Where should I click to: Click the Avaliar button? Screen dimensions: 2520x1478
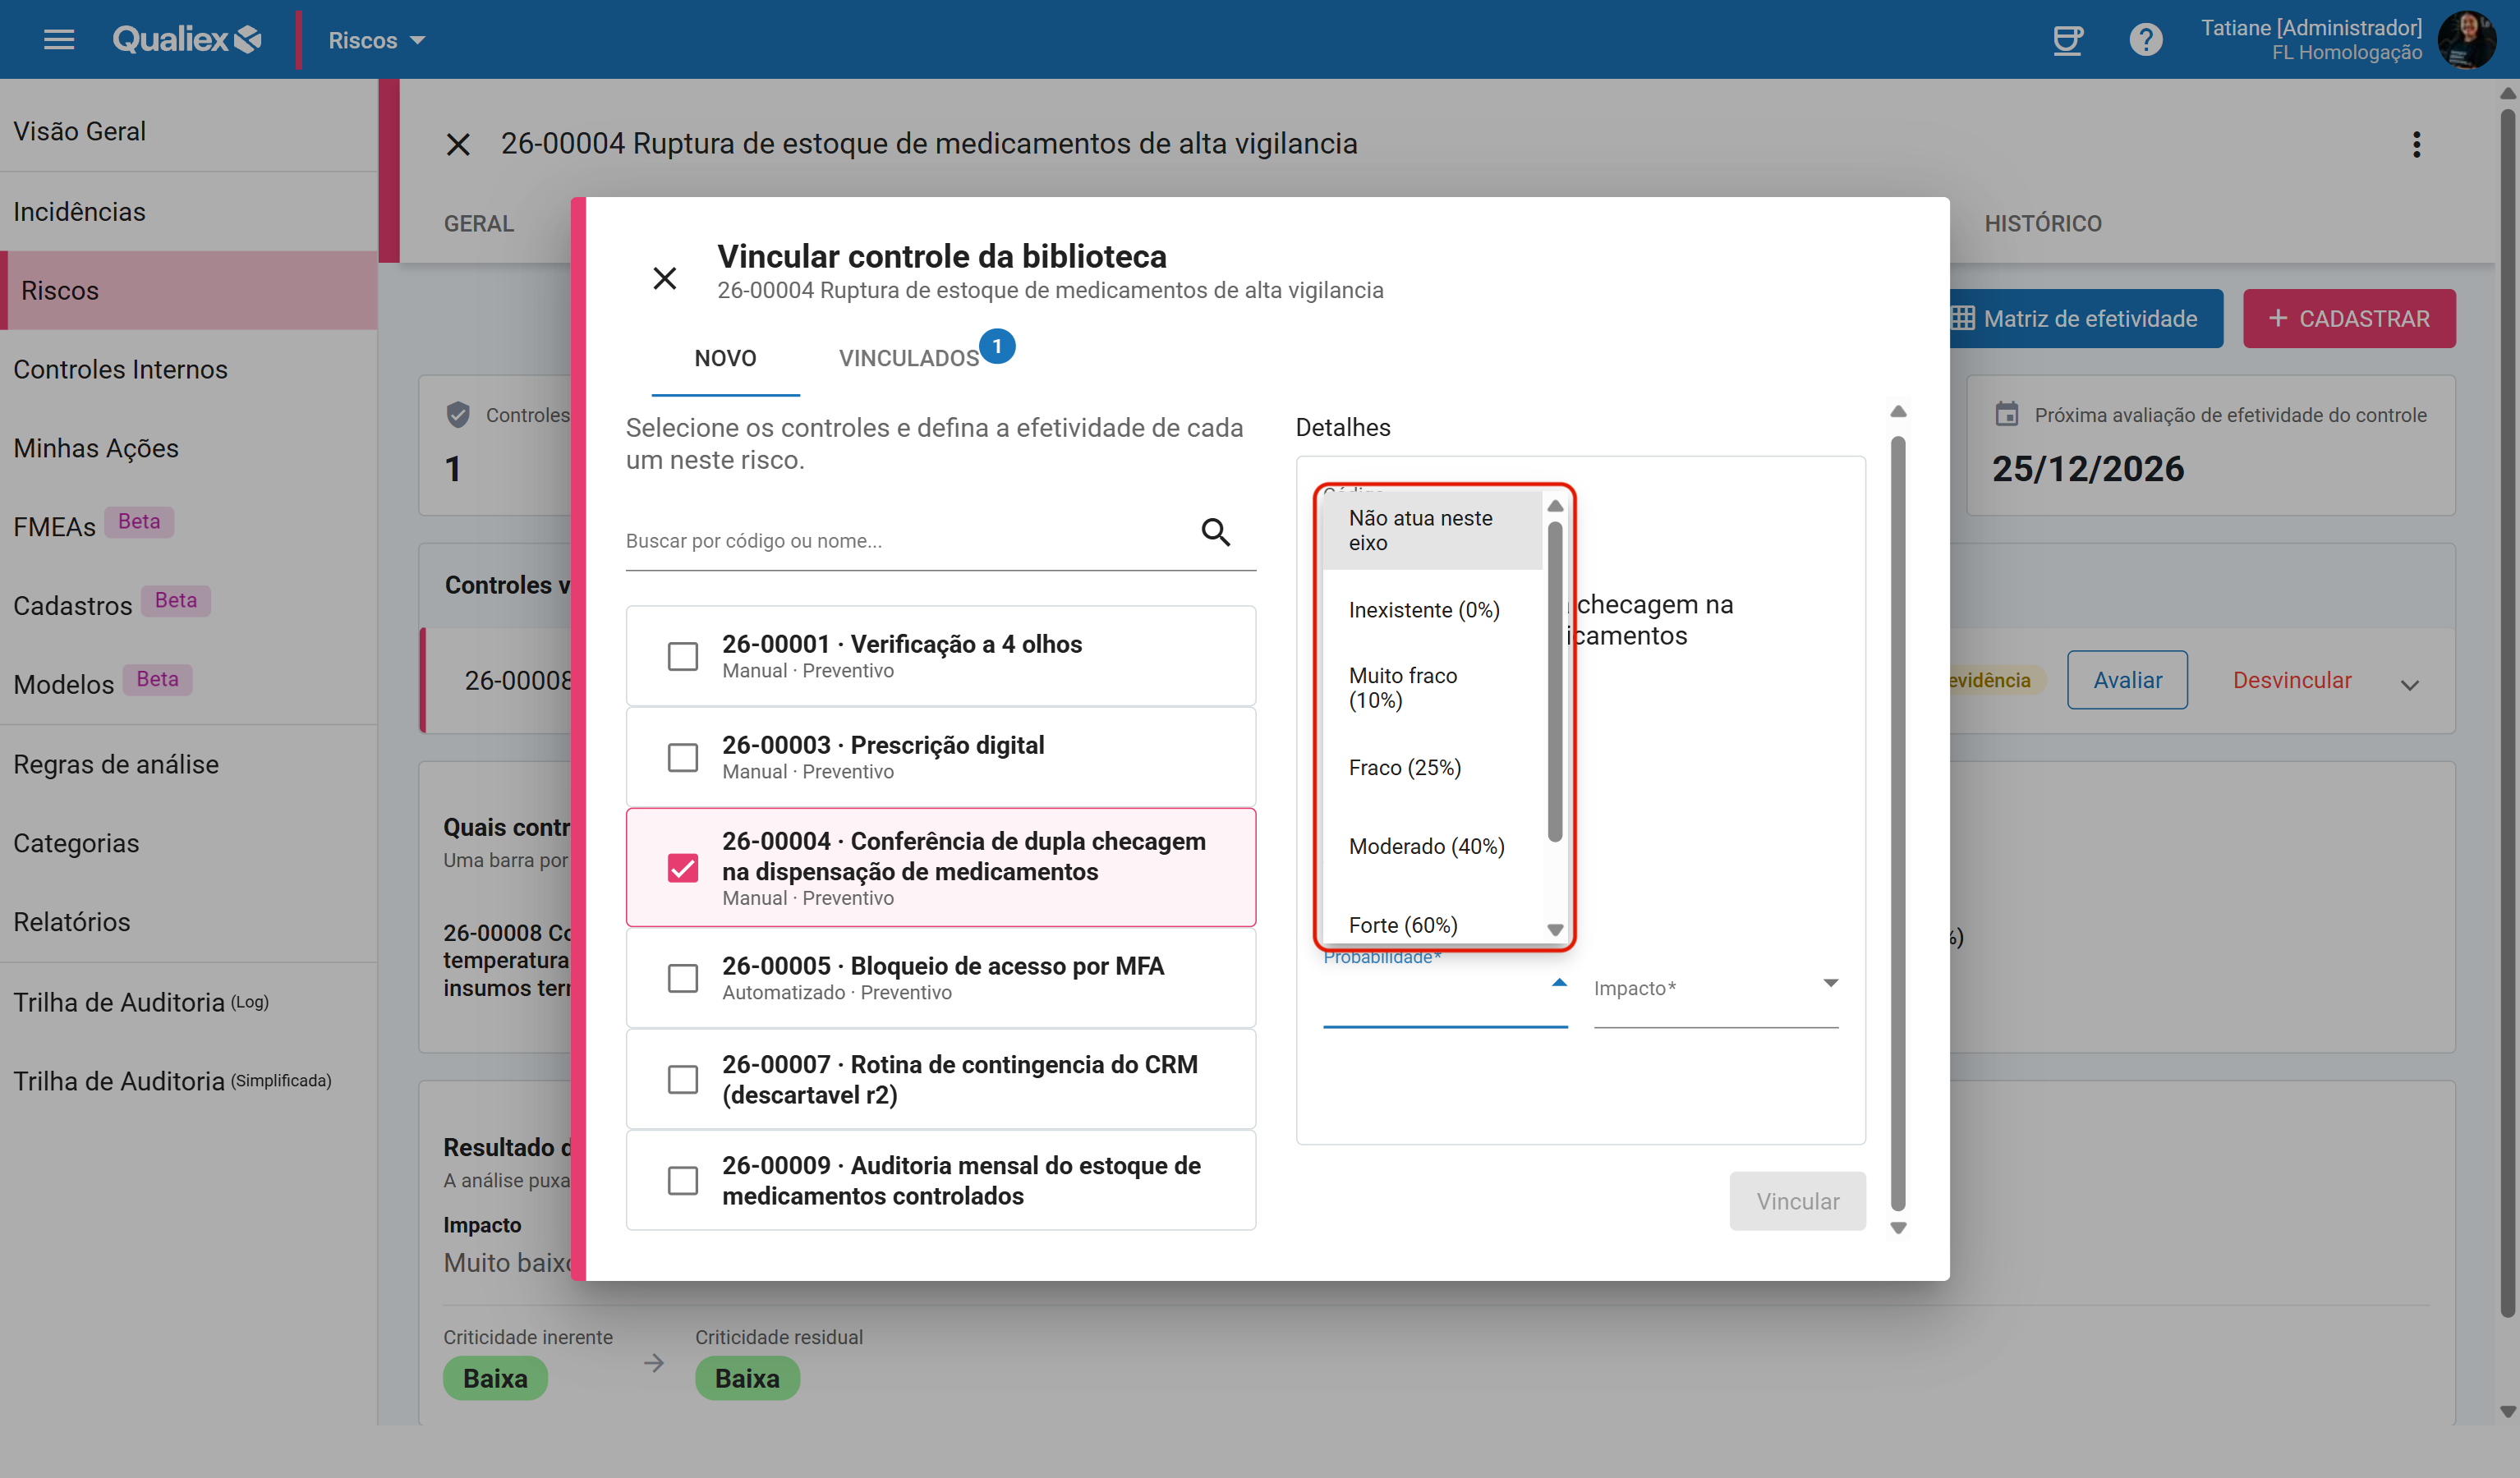(2127, 680)
